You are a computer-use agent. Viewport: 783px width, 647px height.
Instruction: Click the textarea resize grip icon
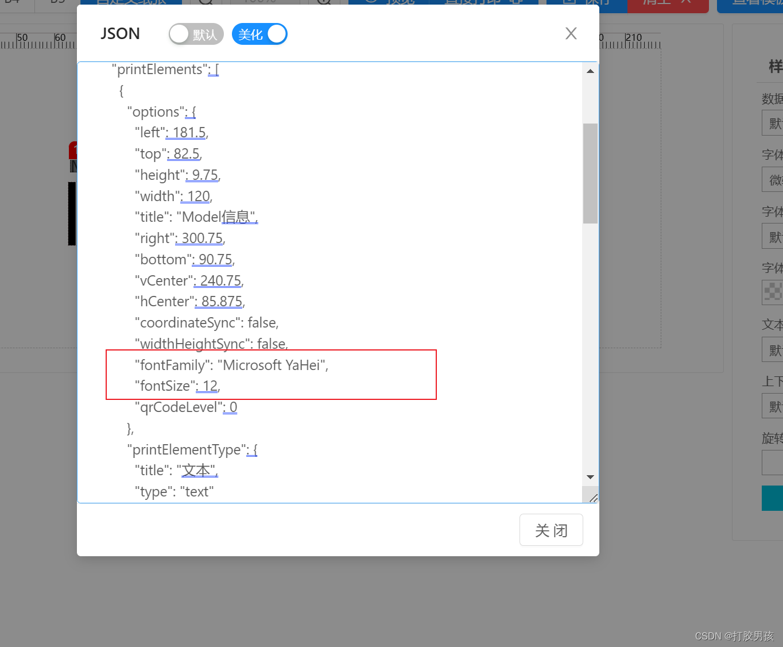(x=592, y=498)
